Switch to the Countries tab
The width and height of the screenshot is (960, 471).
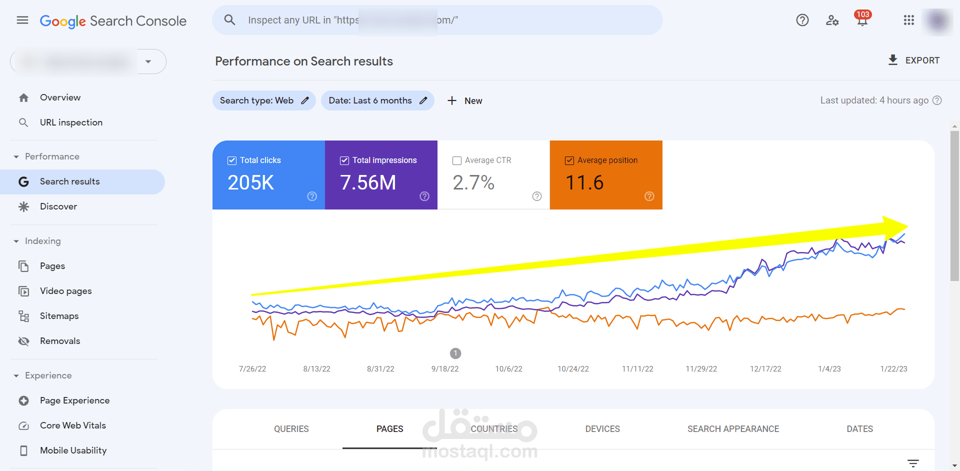click(494, 429)
